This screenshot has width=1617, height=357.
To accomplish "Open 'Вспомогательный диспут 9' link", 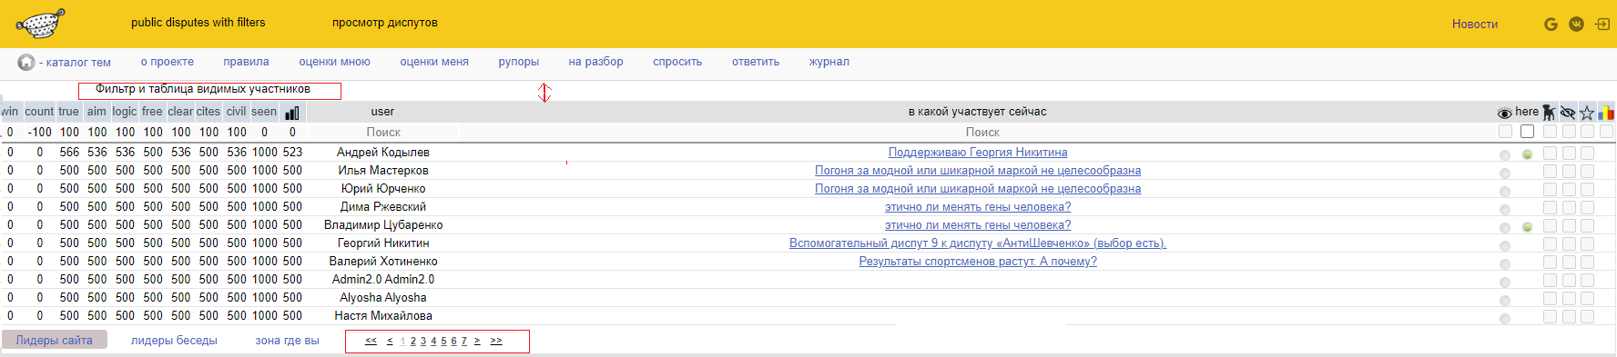I will (x=978, y=243).
